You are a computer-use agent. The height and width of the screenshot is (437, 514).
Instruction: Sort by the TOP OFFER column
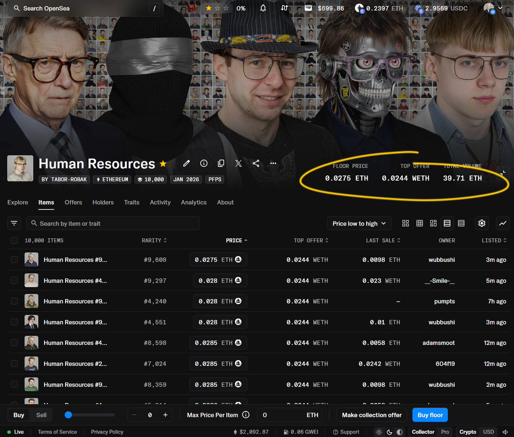click(311, 240)
